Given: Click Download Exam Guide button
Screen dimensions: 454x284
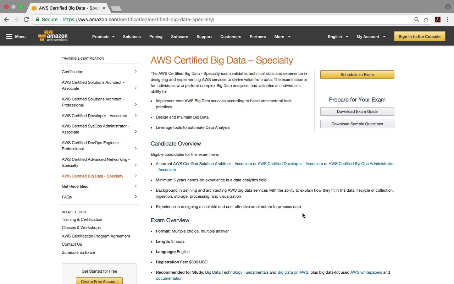Looking at the screenshot, I should click(x=357, y=111).
